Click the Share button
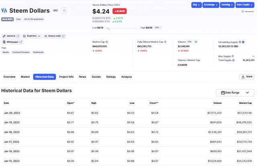257x166 pixels. point(247,77)
